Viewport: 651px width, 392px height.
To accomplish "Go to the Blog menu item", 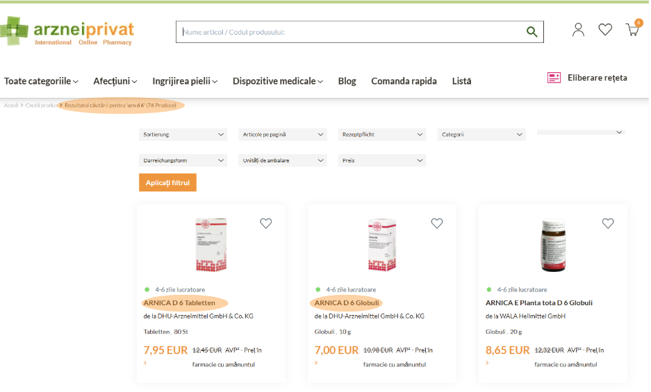I will [347, 81].
